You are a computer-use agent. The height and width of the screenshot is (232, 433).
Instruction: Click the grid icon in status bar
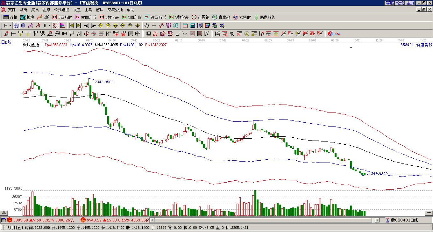tap(3, 220)
